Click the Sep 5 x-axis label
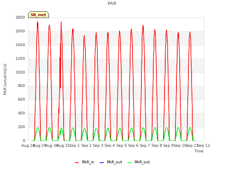The height and width of the screenshot is (169, 225). (122, 145)
